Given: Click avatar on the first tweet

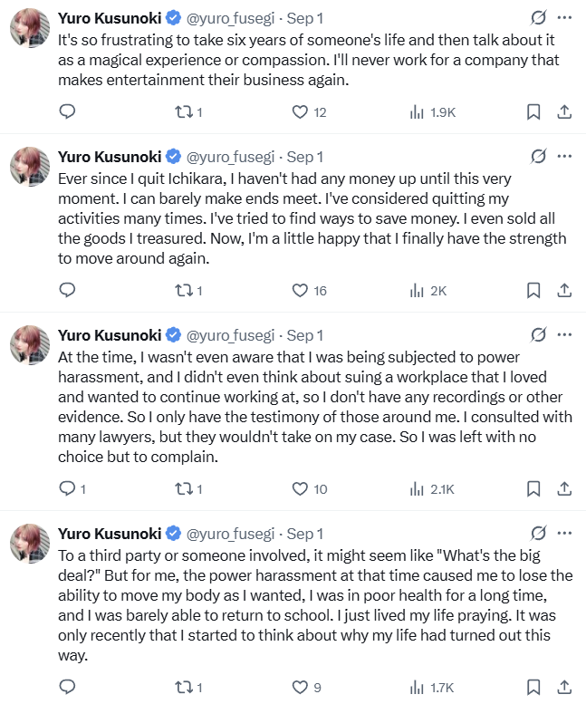Looking at the screenshot, I should (30, 29).
